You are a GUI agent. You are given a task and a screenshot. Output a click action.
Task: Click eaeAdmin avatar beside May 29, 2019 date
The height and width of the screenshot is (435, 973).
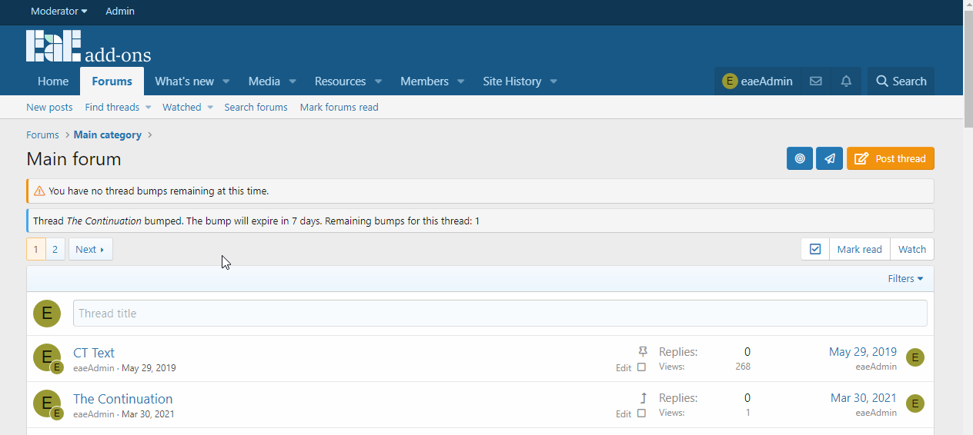click(x=914, y=357)
